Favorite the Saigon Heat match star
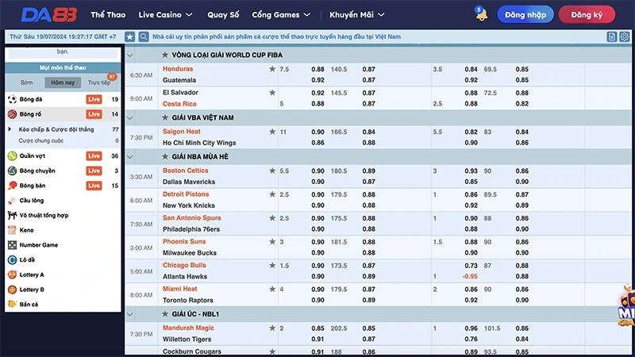Viewport: 635px width, 357px height. (x=272, y=132)
